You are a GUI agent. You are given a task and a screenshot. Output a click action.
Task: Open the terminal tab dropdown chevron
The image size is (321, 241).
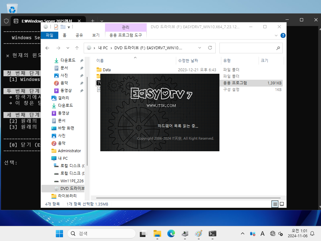tap(102, 21)
